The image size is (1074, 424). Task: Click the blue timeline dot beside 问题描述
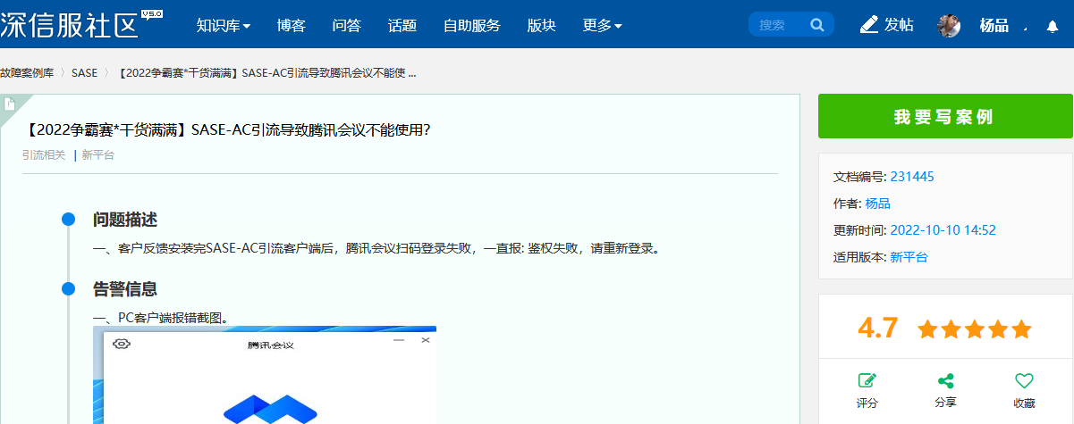point(68,219)
